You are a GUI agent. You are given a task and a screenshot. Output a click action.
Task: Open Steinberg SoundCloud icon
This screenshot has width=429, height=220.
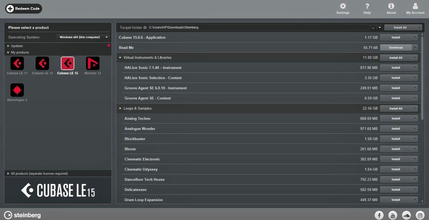point(407,215)
